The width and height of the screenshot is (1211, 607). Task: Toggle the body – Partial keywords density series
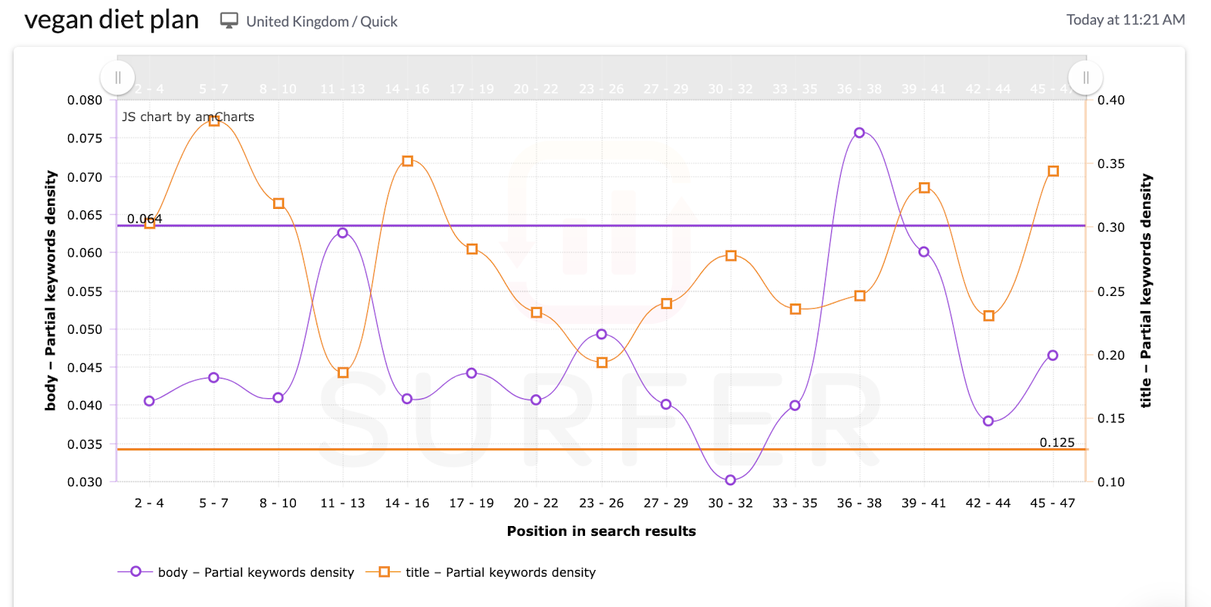[256, 572]
